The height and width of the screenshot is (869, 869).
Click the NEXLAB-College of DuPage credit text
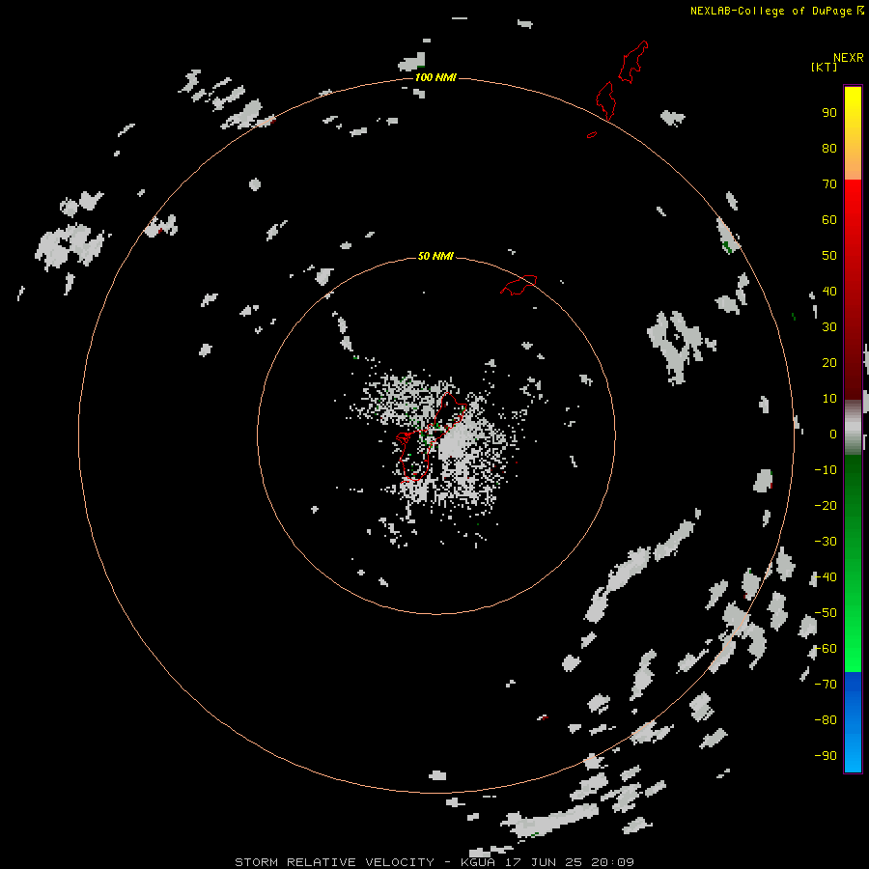[x=771, y=11]
